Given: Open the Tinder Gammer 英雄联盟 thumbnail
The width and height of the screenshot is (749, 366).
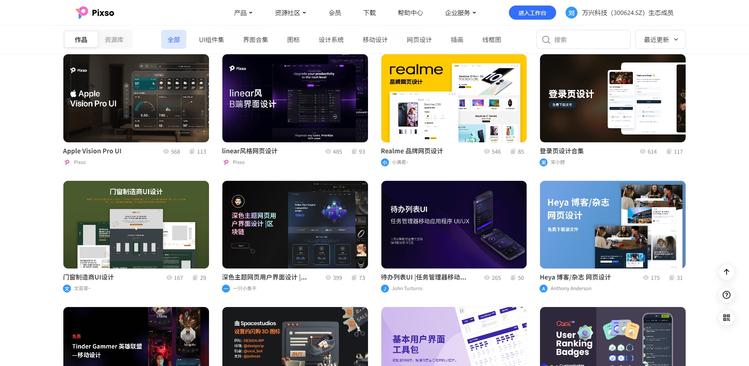Looking at the screenshot, I should (x=136, y=337).
